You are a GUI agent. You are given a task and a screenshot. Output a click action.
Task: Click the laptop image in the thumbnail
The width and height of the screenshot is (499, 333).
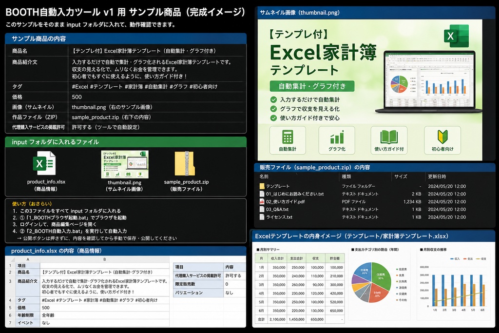429,82
